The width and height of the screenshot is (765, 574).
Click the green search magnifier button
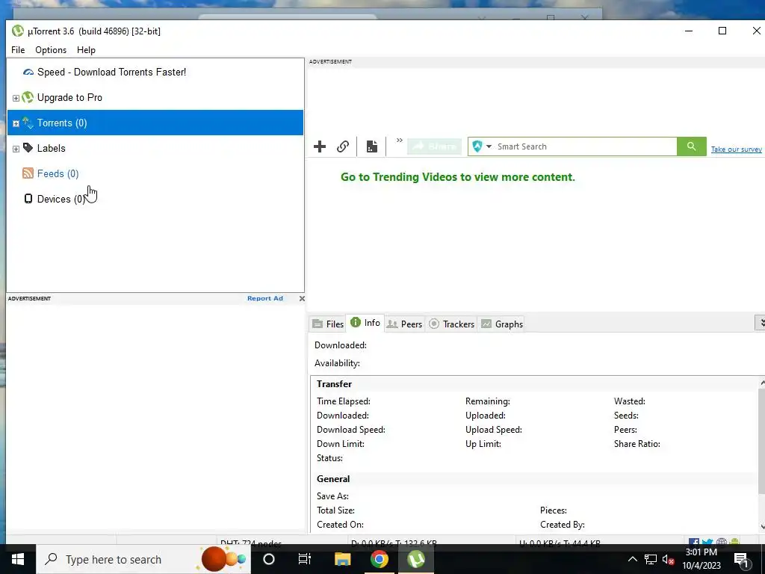pos(691,146)
